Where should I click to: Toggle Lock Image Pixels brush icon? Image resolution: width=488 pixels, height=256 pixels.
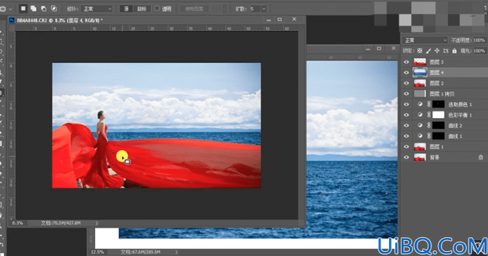click(x=428, y=51)
